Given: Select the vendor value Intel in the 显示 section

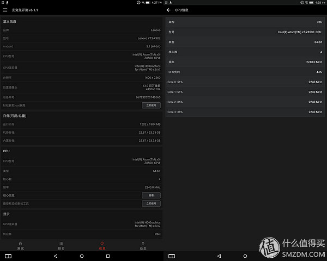Looking at the screenshot, I should click(x=158, y=234).
